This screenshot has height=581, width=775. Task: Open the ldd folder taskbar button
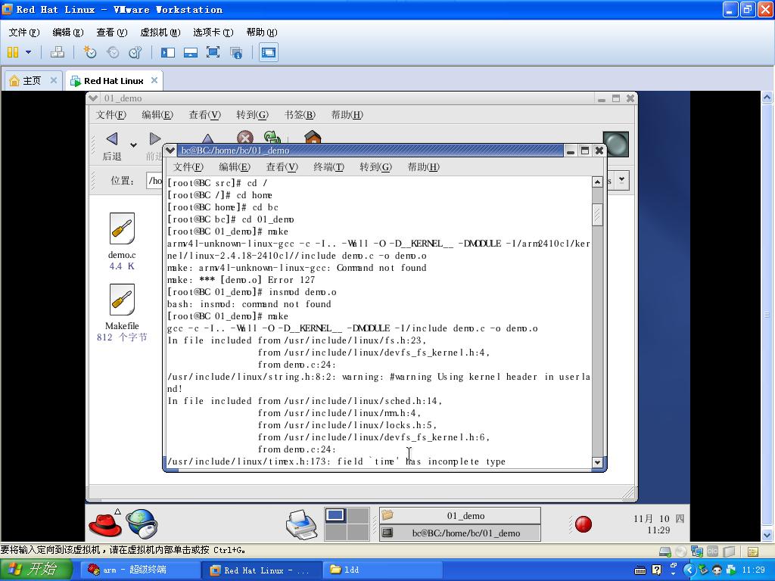(384, 570)
